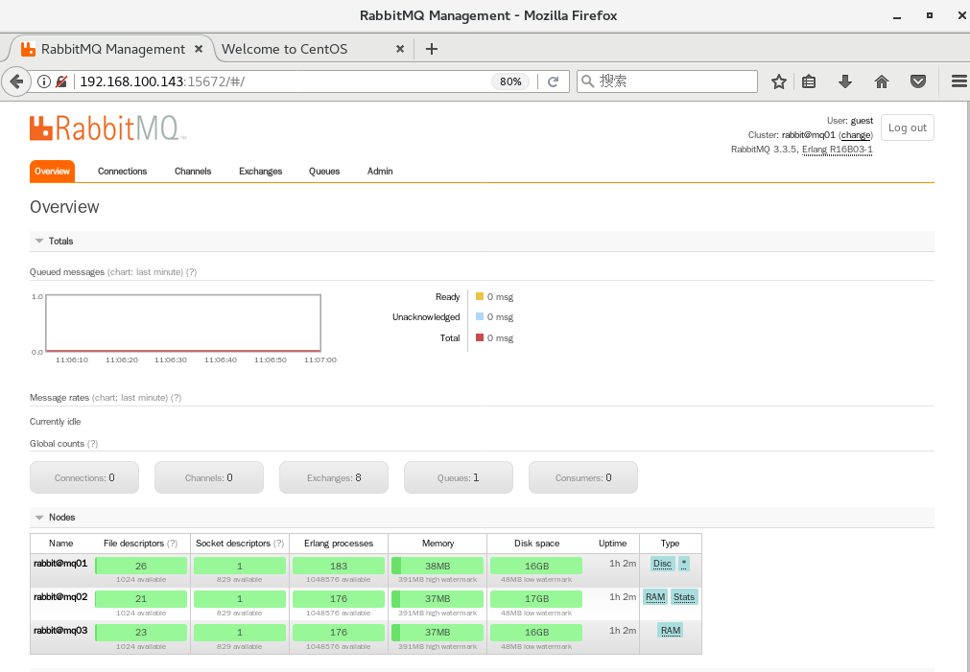Click the Queues: 1 count button
This screenshot has width=970, height=672.
[459, 477]
